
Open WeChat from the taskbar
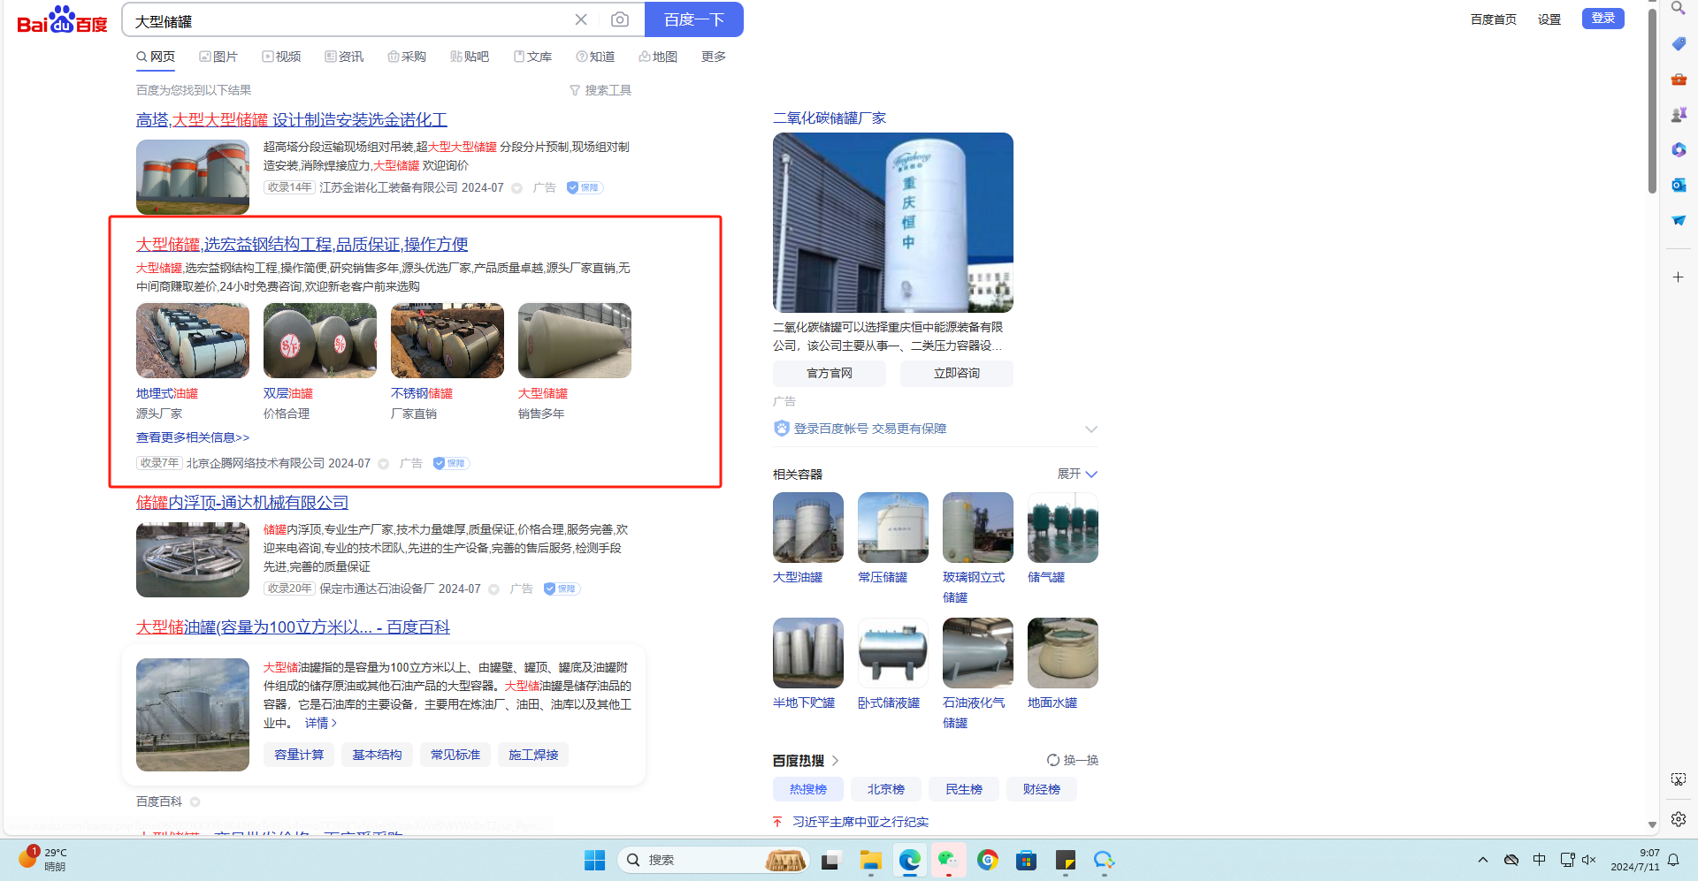click(x=948, y=860)
